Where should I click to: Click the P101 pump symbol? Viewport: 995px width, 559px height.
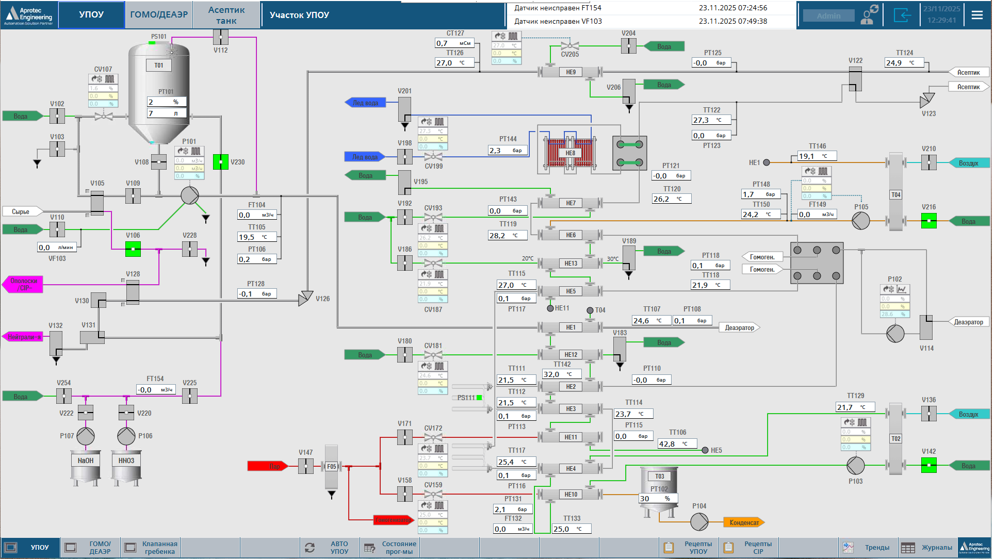pos(189,195)
